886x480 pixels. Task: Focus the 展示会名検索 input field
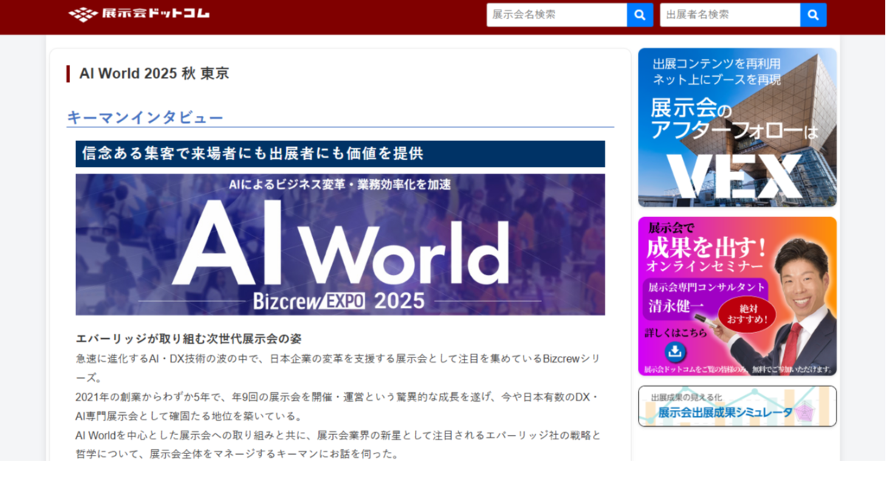coord(557,15)
